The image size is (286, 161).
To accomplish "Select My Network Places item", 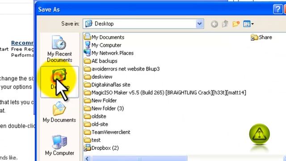I will 109,53.
